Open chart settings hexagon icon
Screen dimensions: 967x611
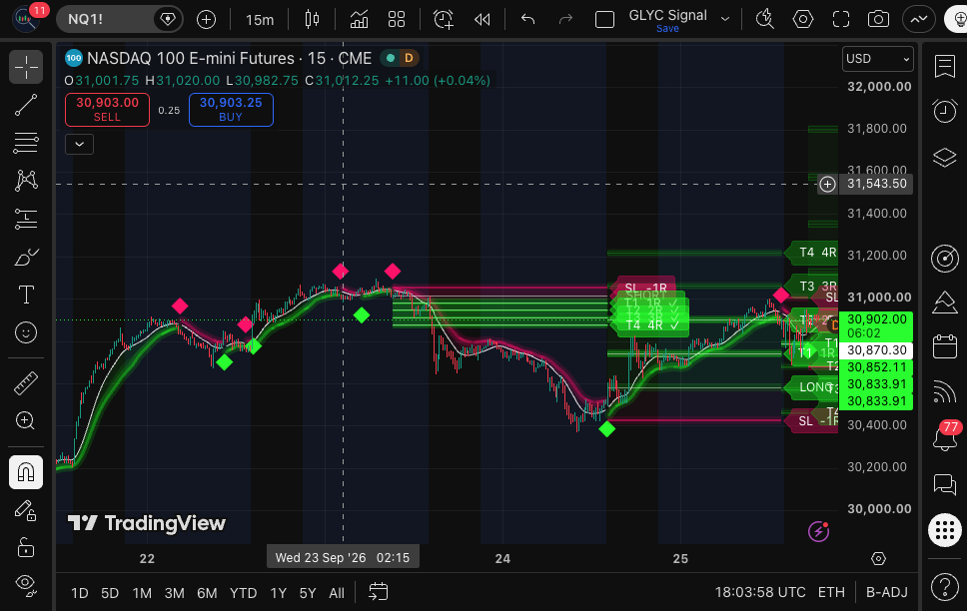tap(803, 20)
